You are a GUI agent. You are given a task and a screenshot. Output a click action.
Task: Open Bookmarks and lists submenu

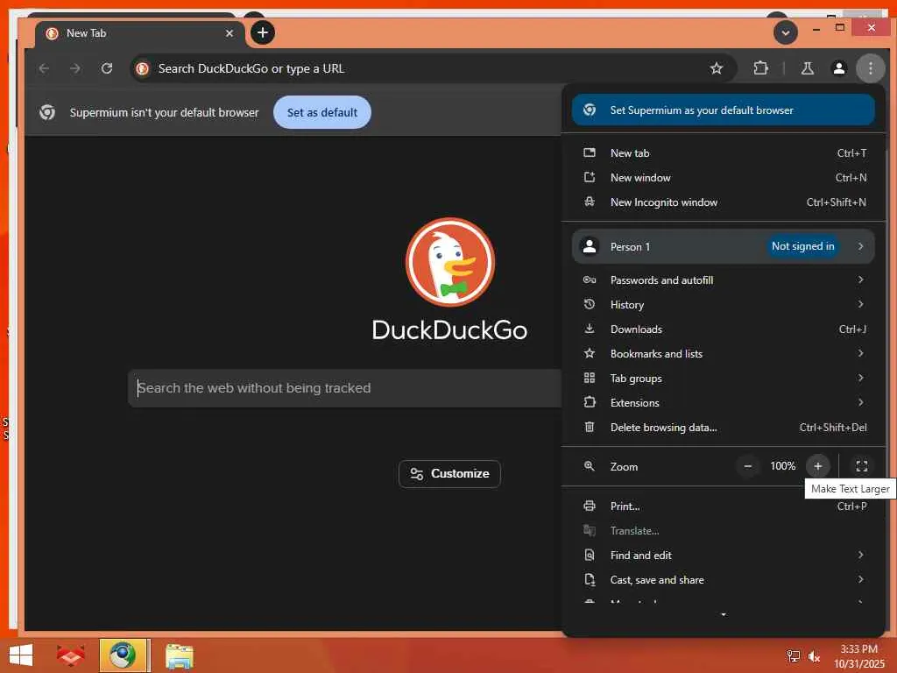click(723, 354)
